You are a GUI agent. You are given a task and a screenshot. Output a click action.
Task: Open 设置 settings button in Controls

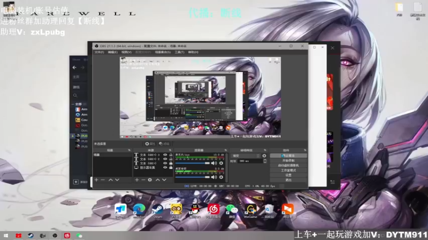(288, 175)
